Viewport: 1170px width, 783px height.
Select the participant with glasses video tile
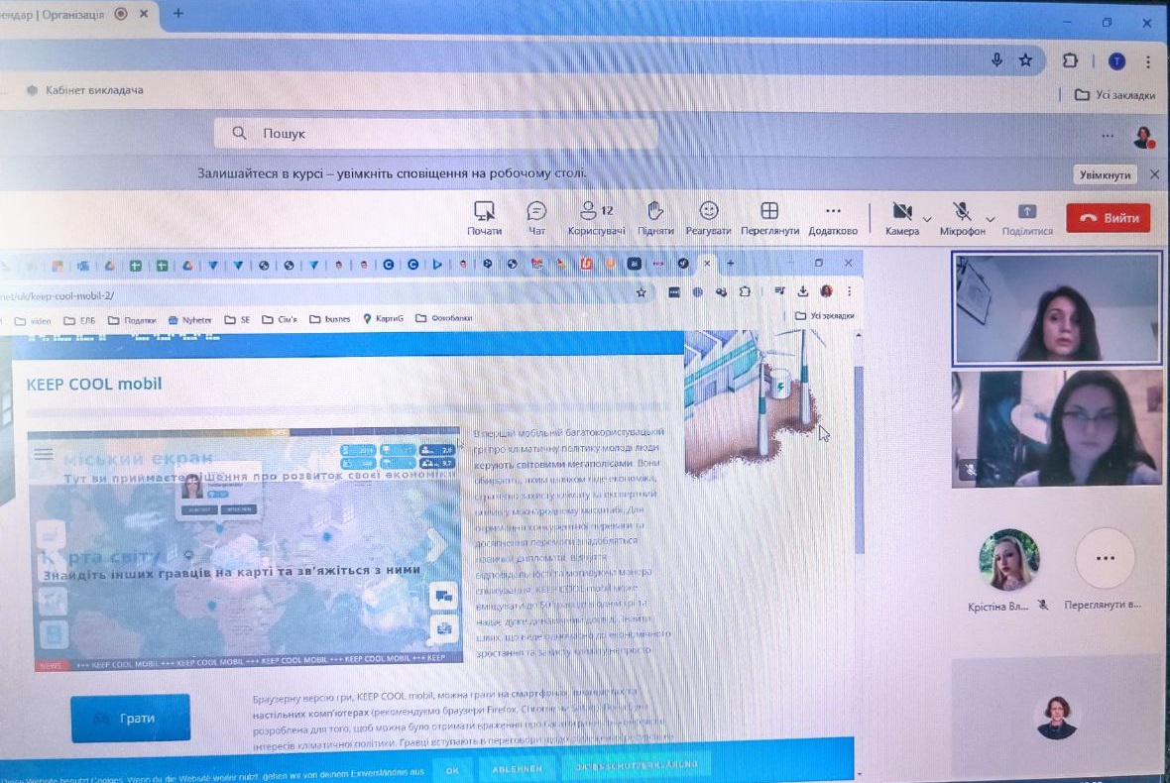tap(1057, 429)
